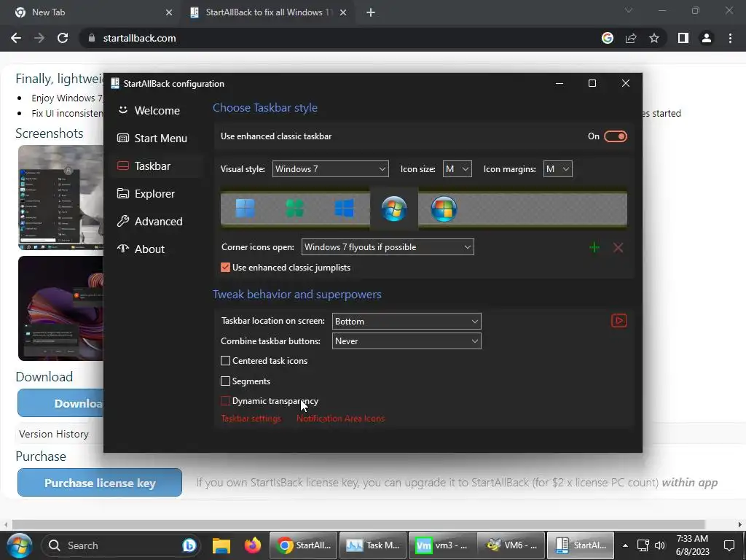Open Visual style dropdown showing Windows 7
This screenshot has height=560, width=746.
[330, 169]
